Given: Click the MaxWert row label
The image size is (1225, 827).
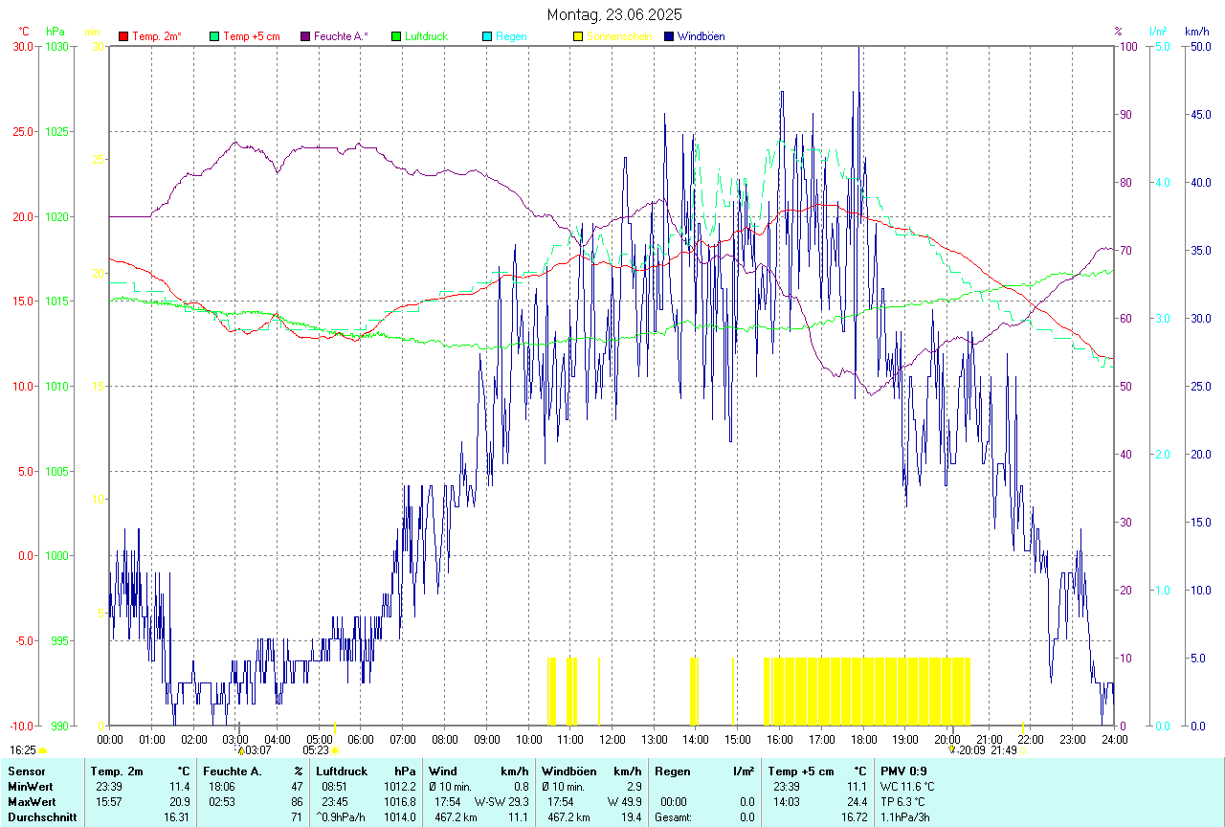Looking at the screenshot, I should point(31,801).
